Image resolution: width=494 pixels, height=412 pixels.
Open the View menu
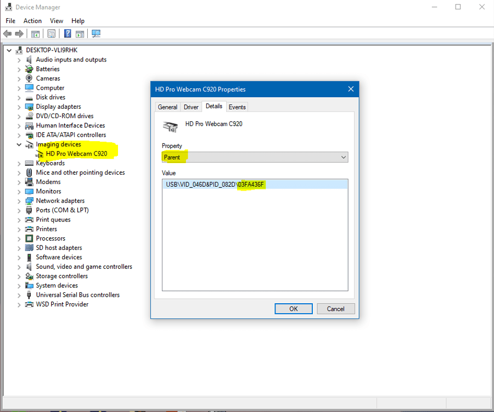[57, 21]
